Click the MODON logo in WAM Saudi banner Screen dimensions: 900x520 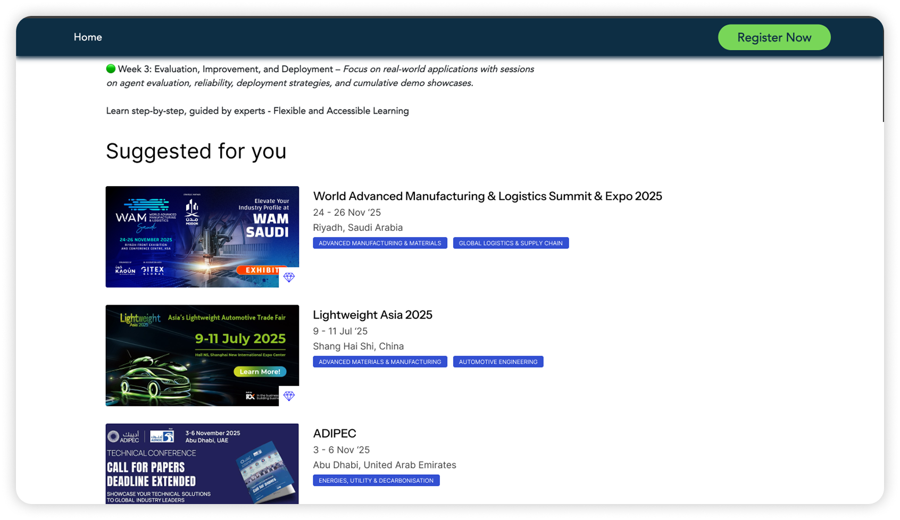coord(192,212)
